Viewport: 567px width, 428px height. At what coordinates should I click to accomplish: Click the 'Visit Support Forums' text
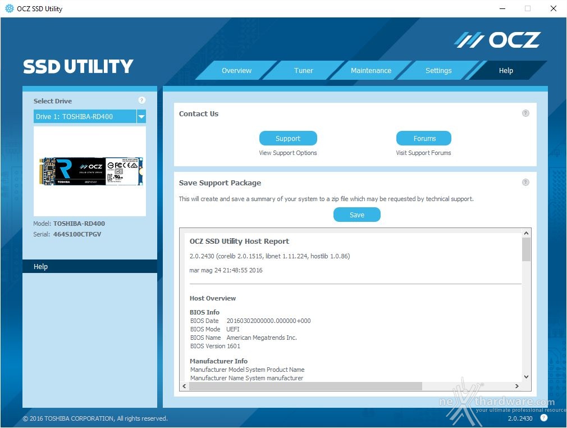pos(423,153)
